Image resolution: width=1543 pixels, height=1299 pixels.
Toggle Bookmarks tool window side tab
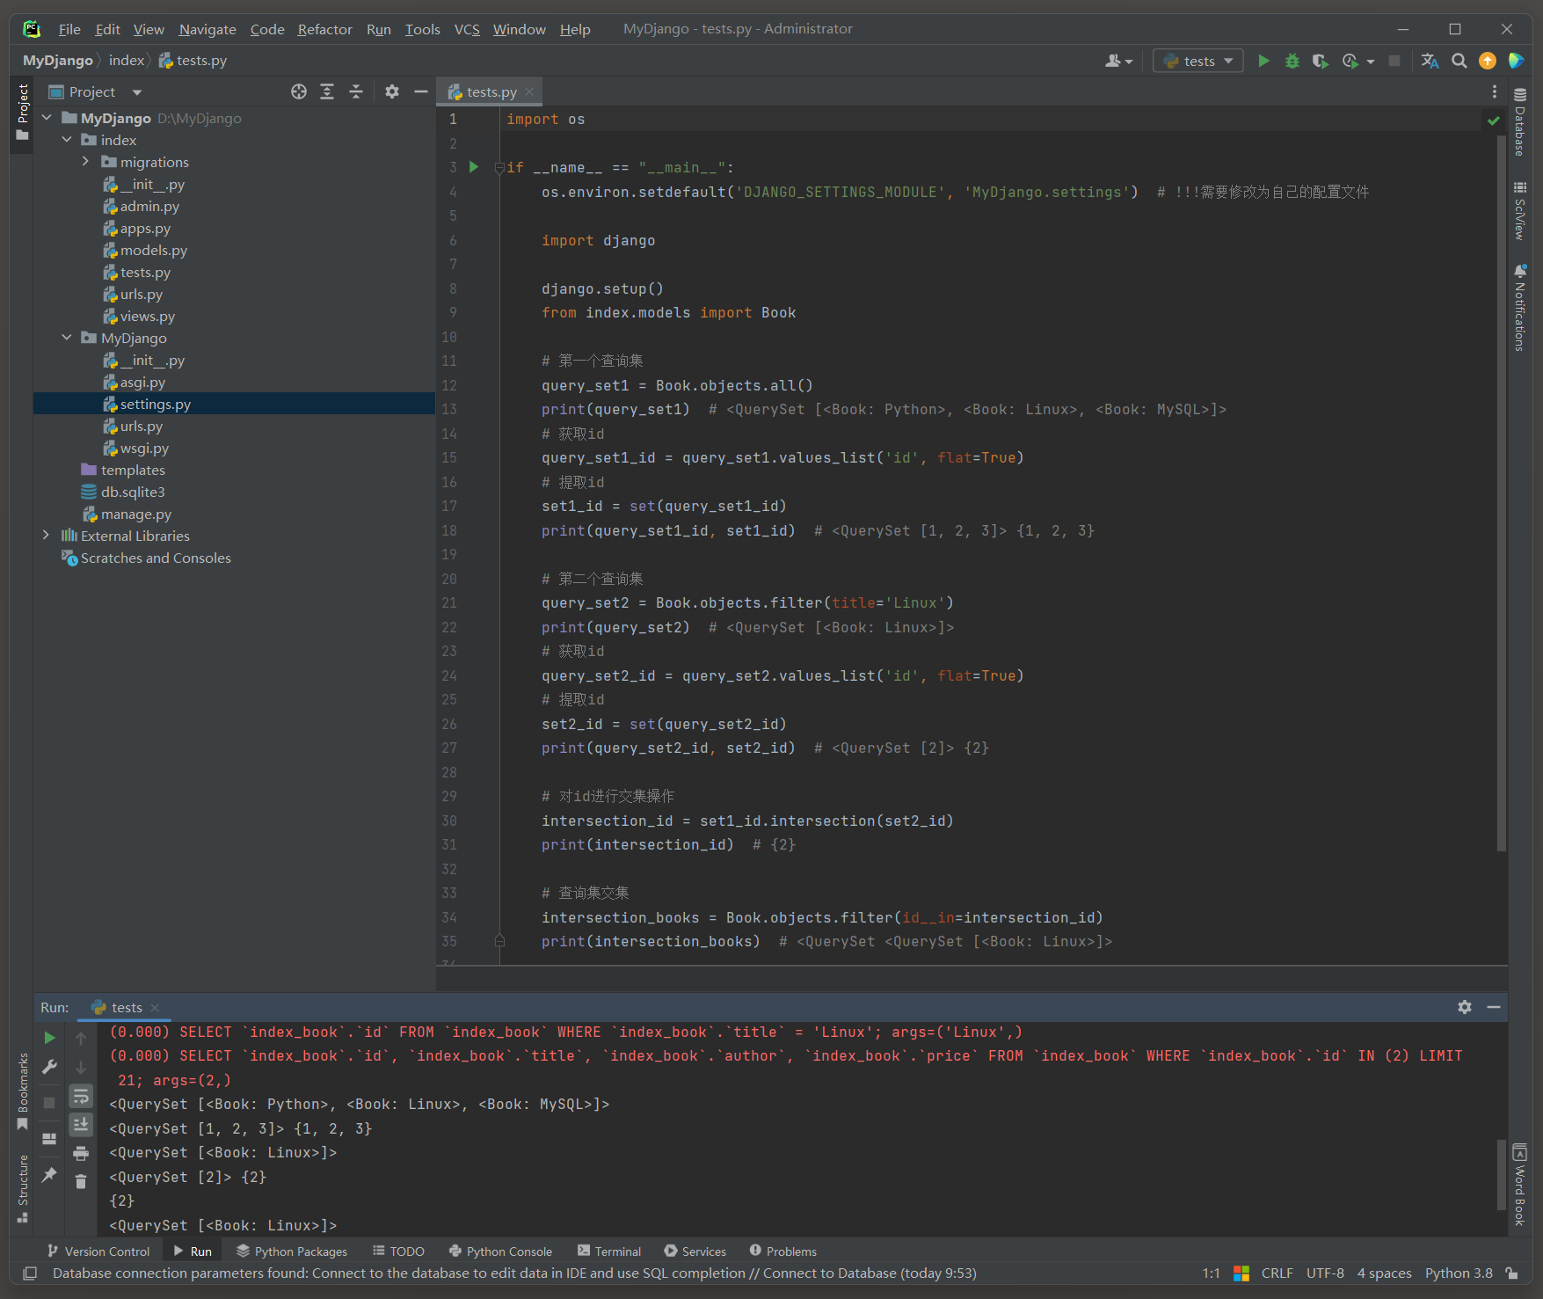[x=22, y=1091]
